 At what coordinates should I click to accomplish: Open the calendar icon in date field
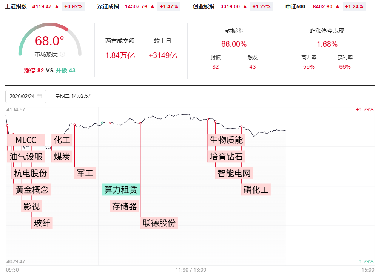(x=40, y=96)
